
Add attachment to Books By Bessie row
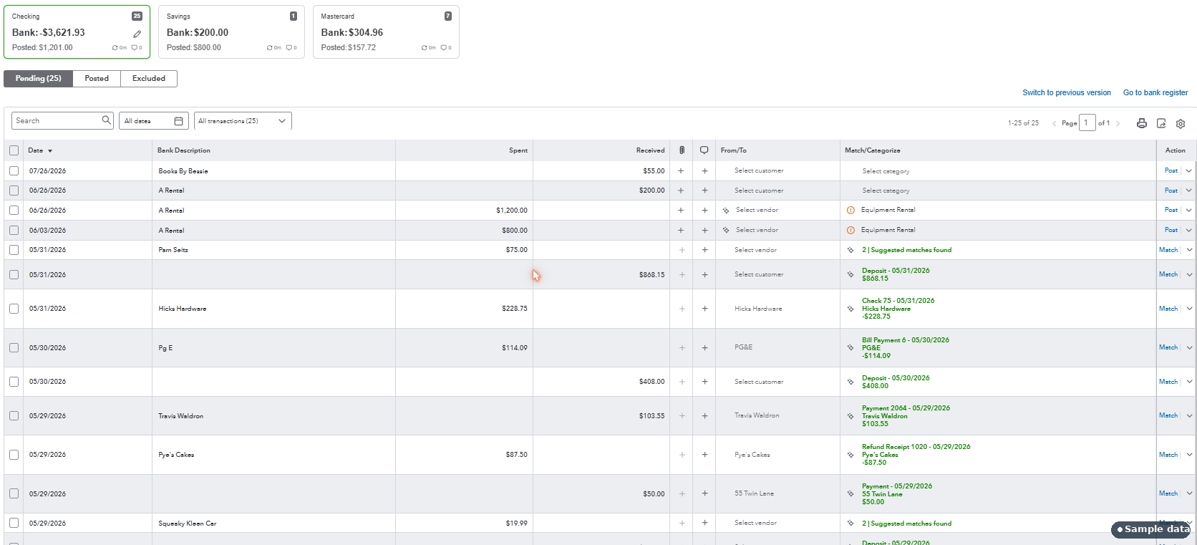[681, 171]
